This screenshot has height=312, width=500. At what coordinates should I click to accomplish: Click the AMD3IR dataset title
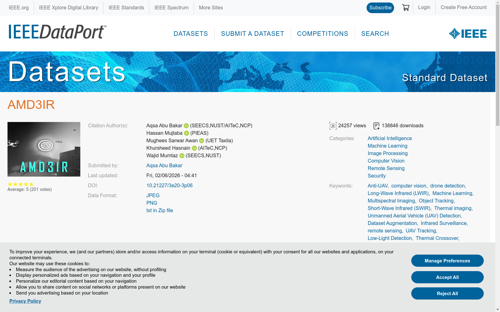(31, 105)
